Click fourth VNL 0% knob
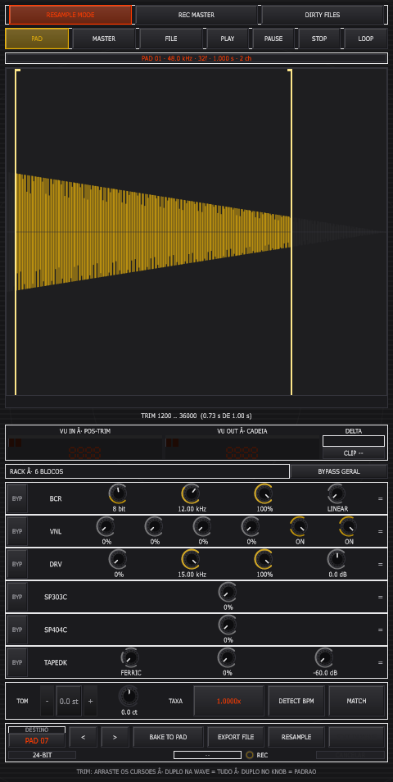 (x=251, y=526)
